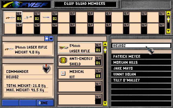
Task: Click the 34mm Laser Rifle description panel
Action: (28, 49)
